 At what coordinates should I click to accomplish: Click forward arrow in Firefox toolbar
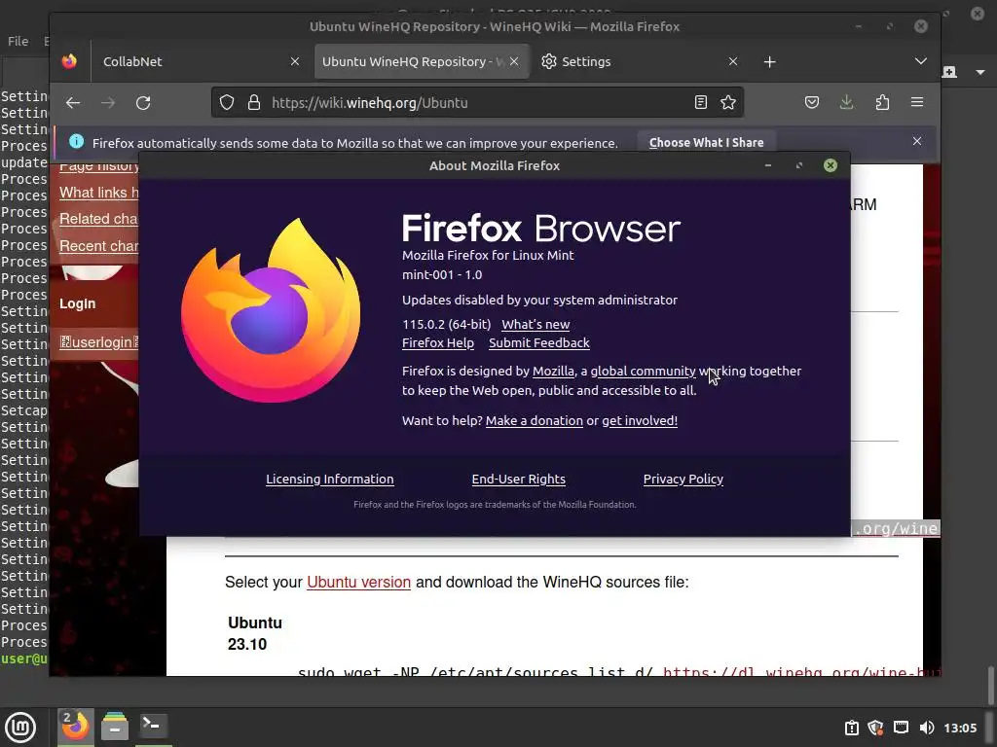point(108,103)
